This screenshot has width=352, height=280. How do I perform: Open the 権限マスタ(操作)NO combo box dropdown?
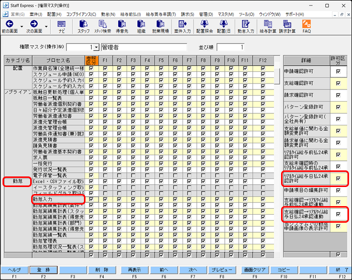click(97, 47)
